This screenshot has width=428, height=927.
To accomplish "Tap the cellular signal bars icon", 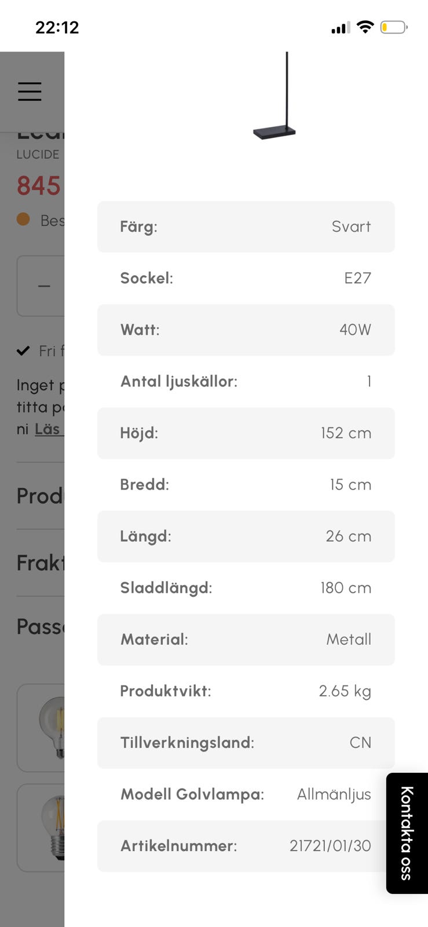I will coord(340,27).
